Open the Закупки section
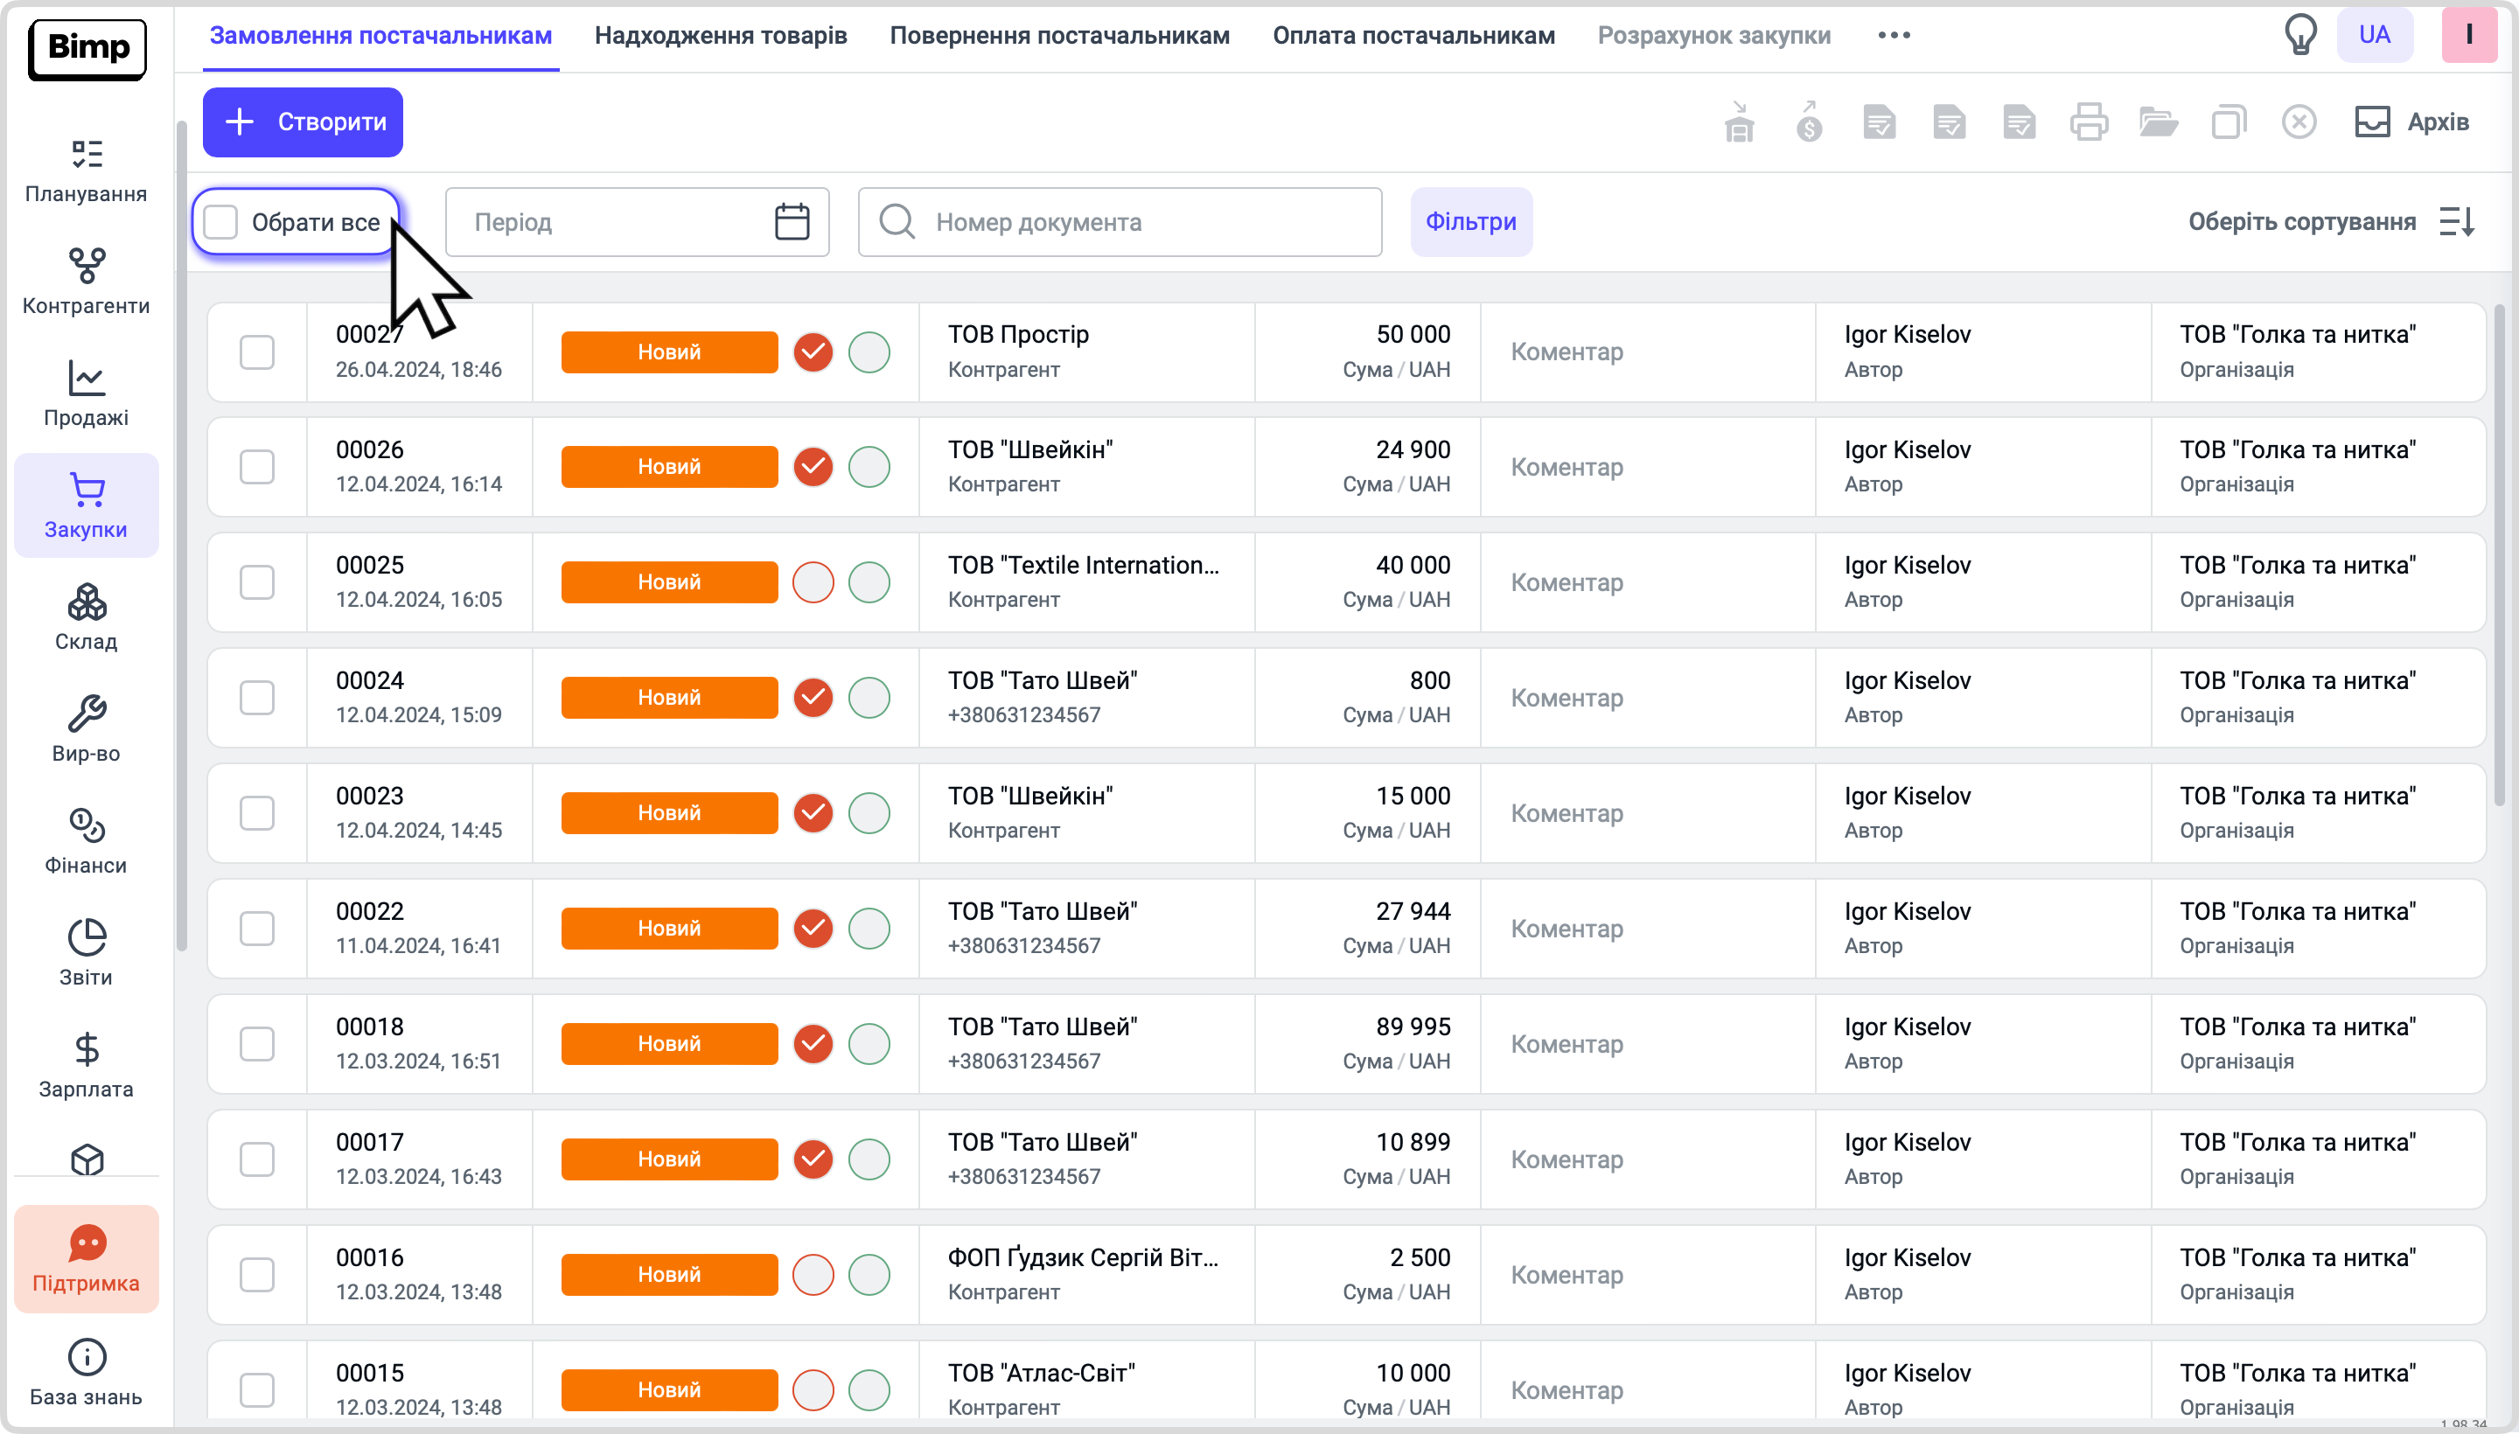 [x=87, y=505]
